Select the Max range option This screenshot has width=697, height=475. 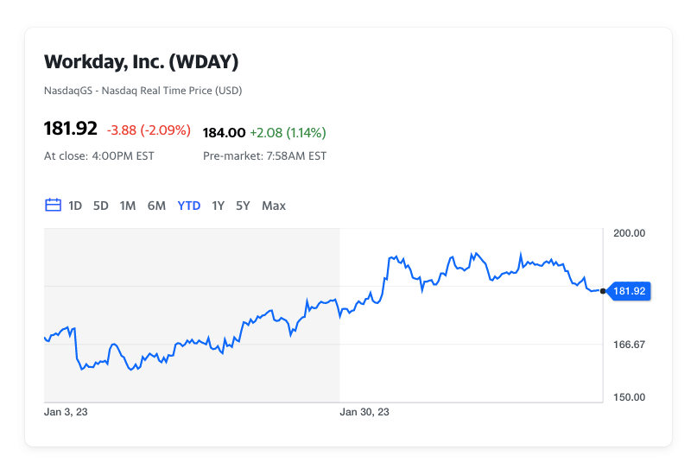click(x=274, y=206)
